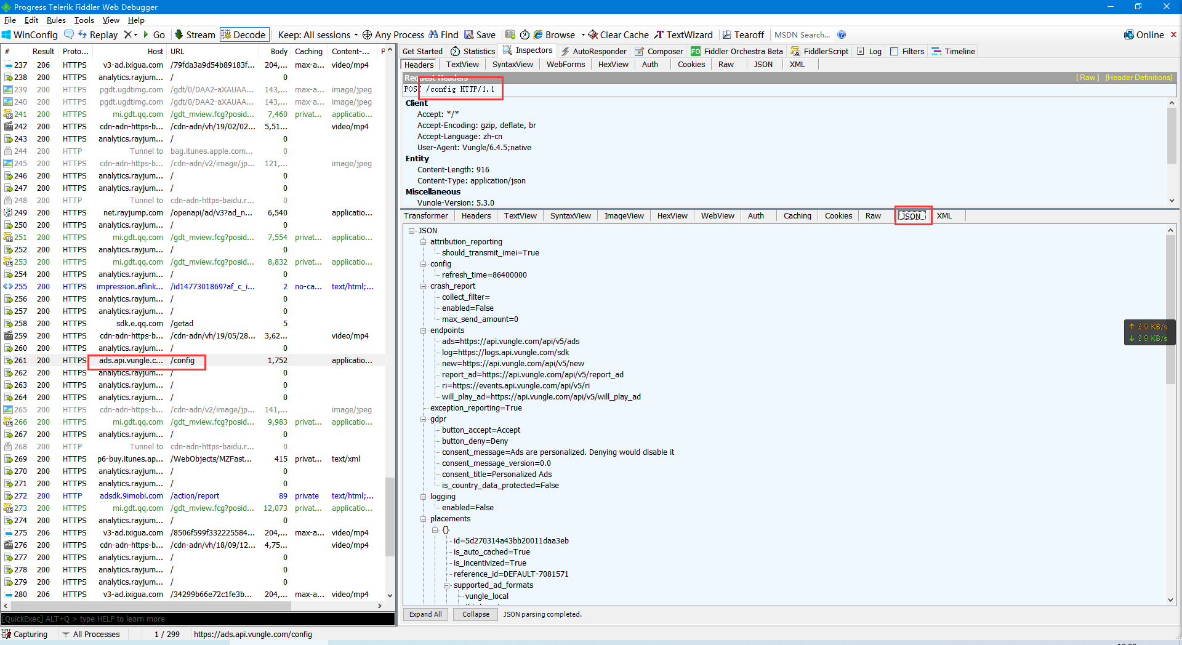Collapse the placements node
1182x645 pixels.
(423, 519)
